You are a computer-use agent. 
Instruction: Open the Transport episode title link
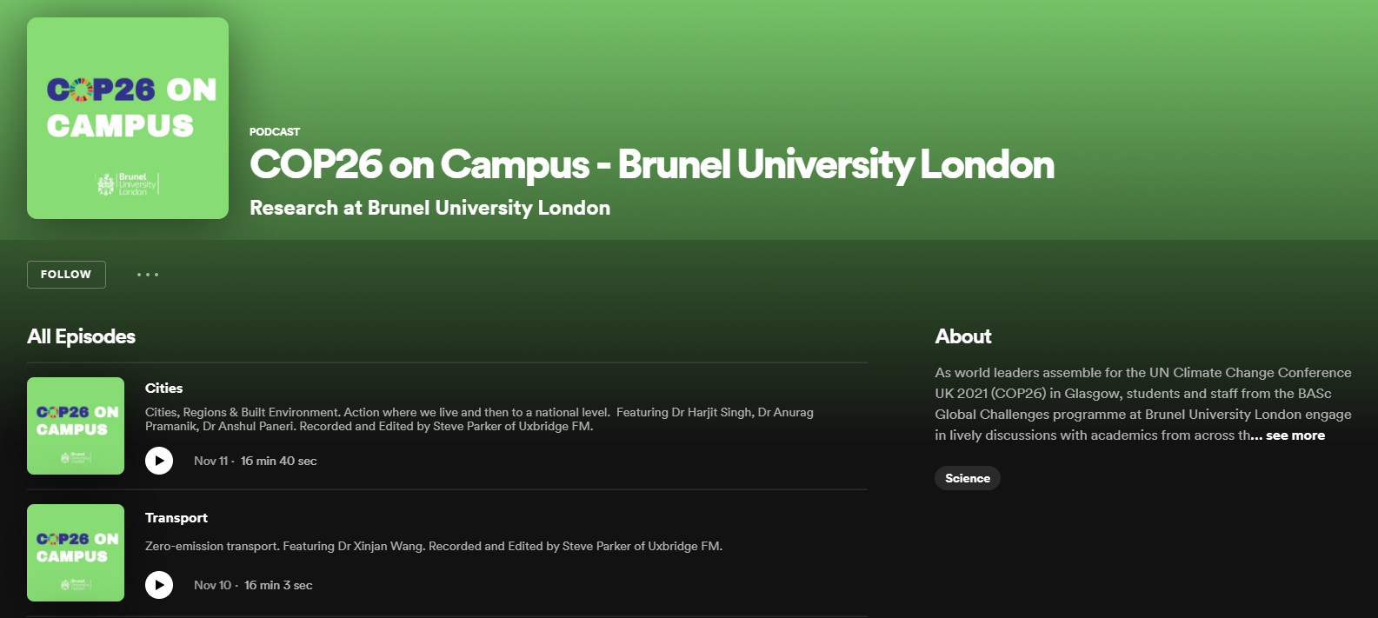[x=176, y=517]
